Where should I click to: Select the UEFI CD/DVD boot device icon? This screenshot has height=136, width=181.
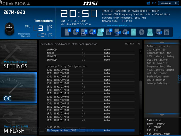click(x=76, y=32)
